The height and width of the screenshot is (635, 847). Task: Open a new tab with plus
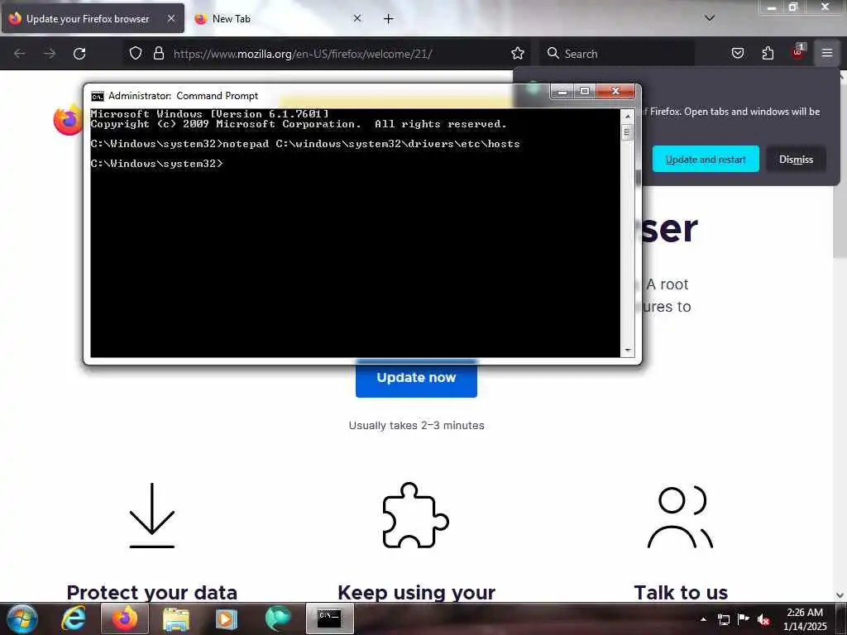click(389, 19)
